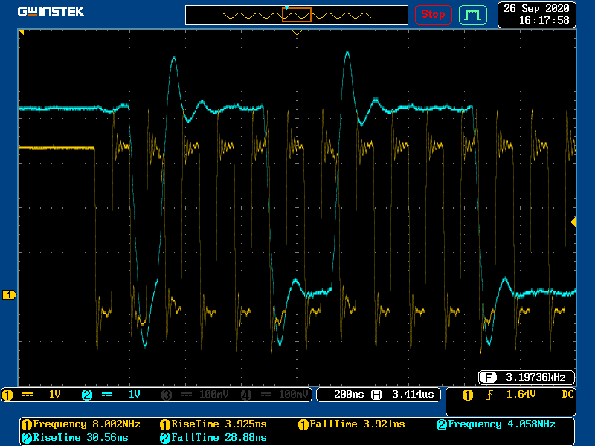Click the GW Instek logo

click(51, 12)
